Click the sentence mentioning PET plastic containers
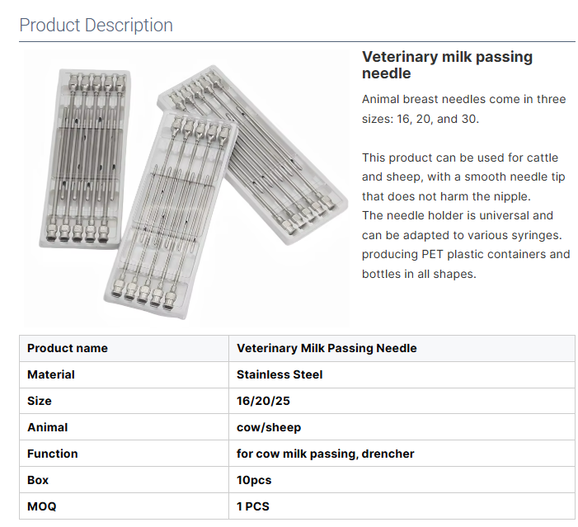This screenshot has width=578, height=527. click(x=465, y=264)
